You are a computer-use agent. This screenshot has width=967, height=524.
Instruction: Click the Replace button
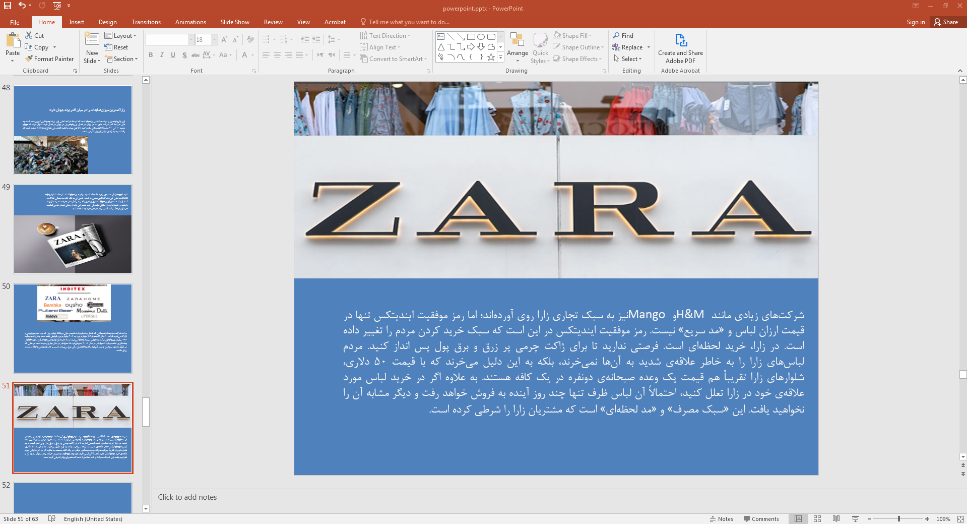(628, 47)
